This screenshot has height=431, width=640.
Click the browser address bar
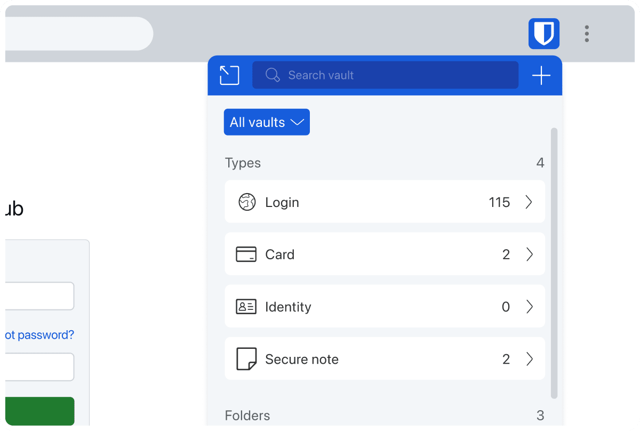click(79, 34)
